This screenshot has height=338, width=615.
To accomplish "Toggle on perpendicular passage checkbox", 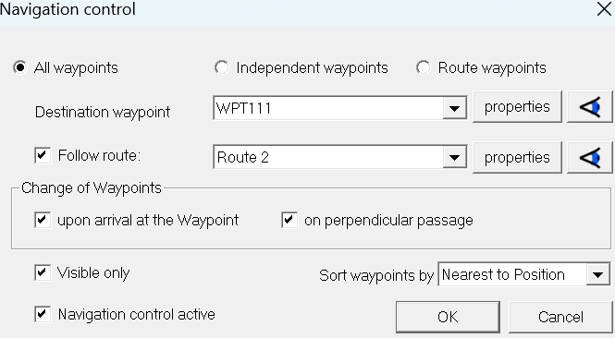I will tap(289, 220).
